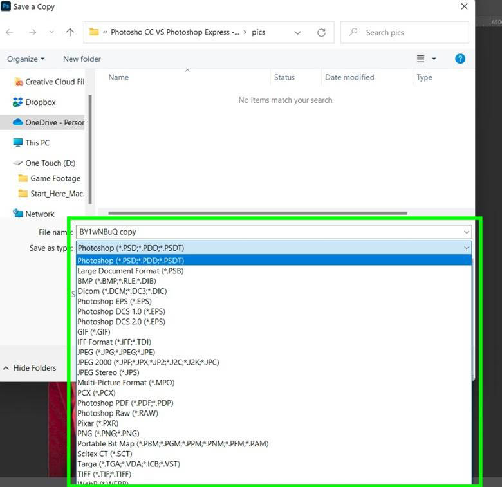Choose Multi-Picture Format (*.MPO)
Image resolution: width=502 pixels, height=487 pixels.
[274, 383]
